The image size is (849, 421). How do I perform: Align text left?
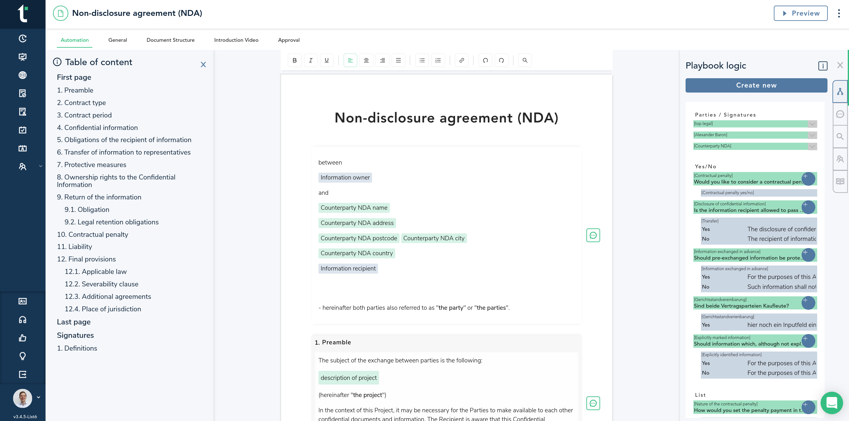coord(350,60)
